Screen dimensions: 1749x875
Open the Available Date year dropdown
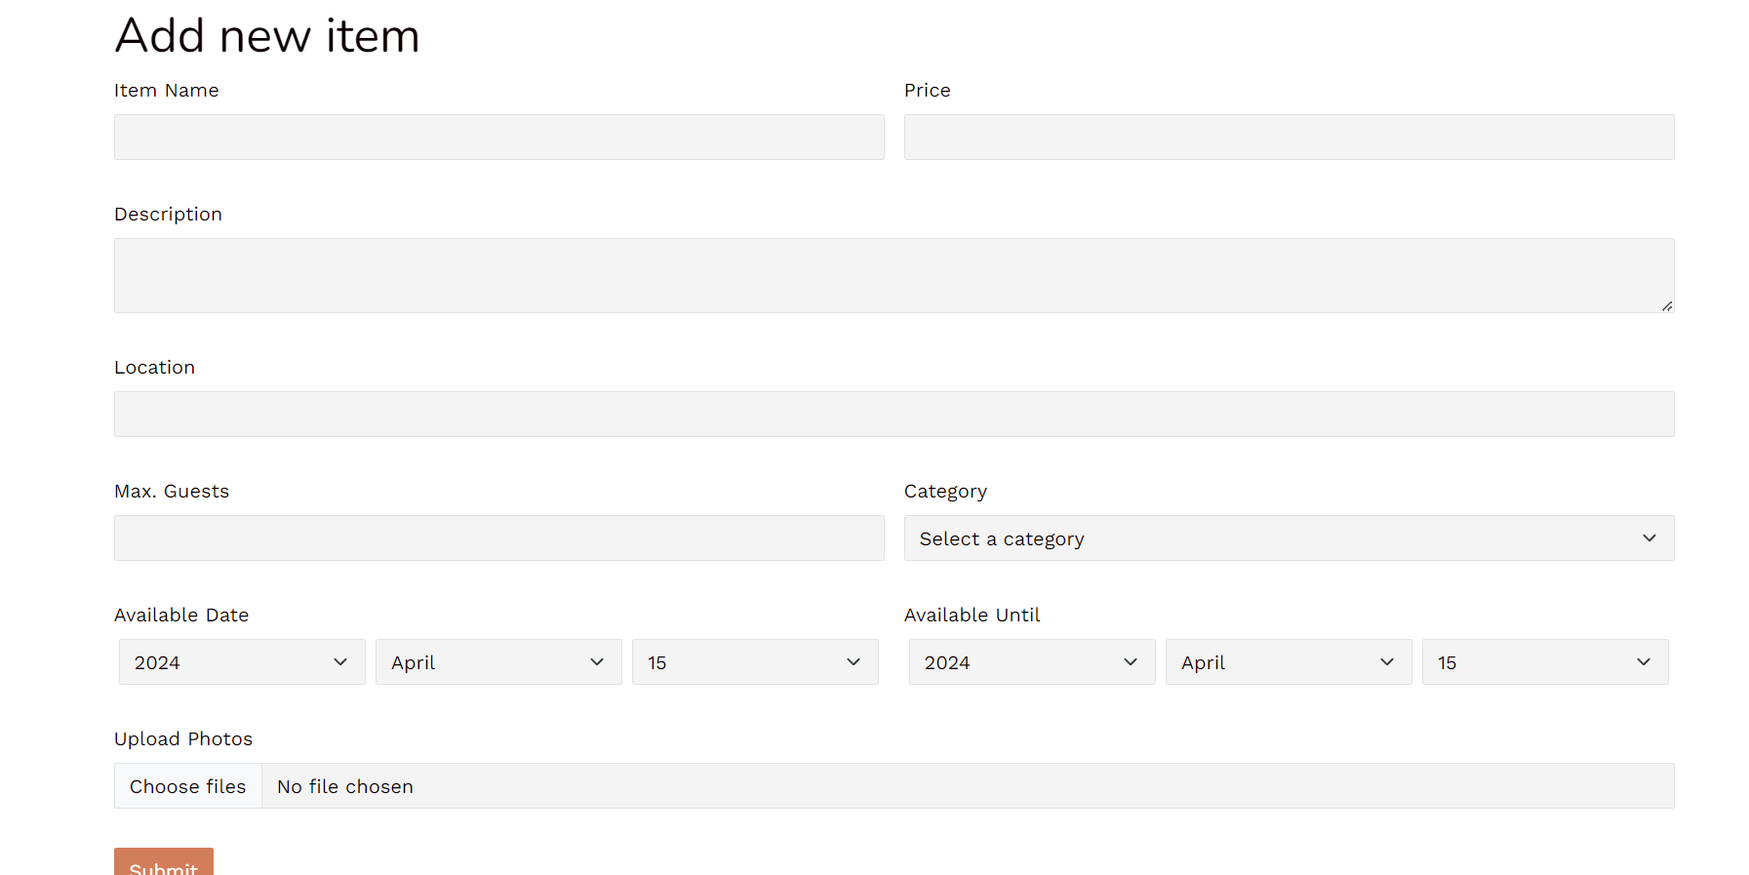242,662
